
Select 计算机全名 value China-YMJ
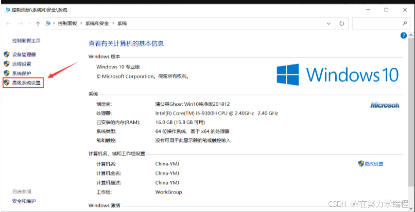point(167,174)
